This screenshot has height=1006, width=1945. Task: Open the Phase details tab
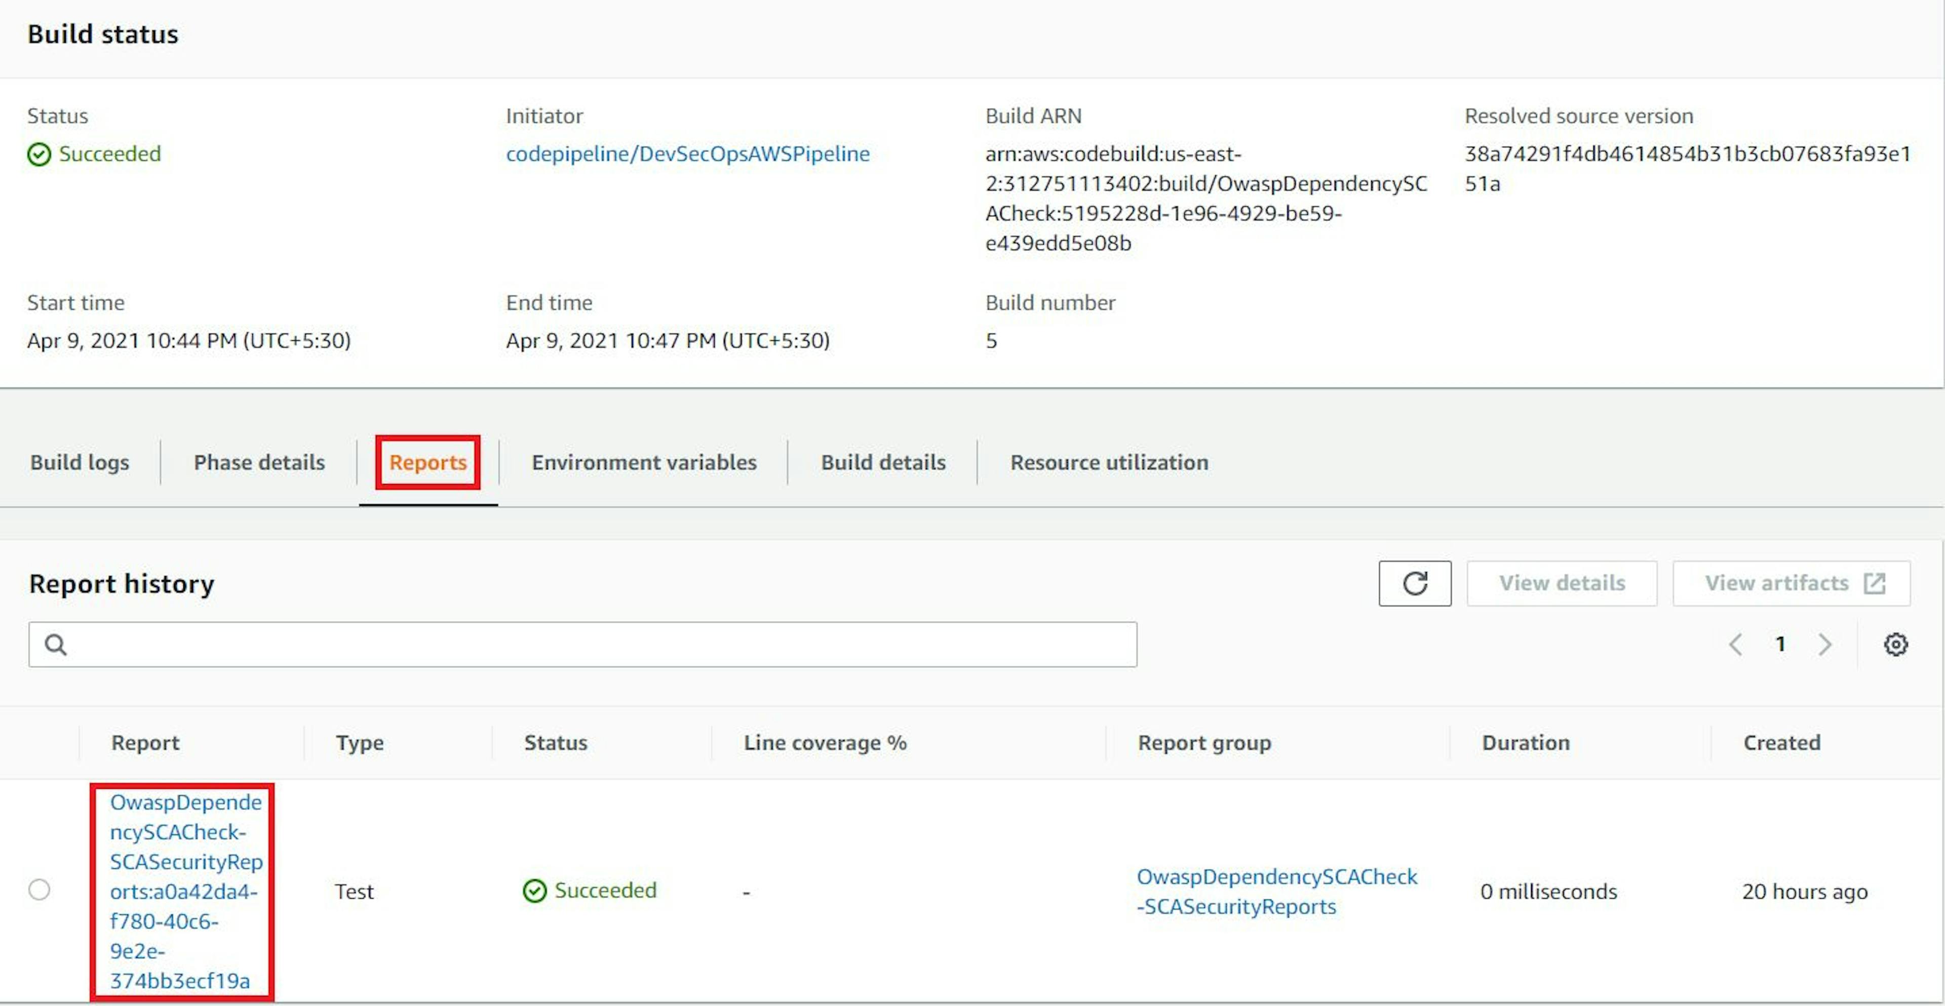(259, 462)
